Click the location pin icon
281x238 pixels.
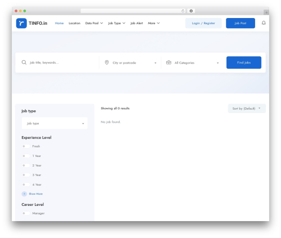tap(107, 62)
